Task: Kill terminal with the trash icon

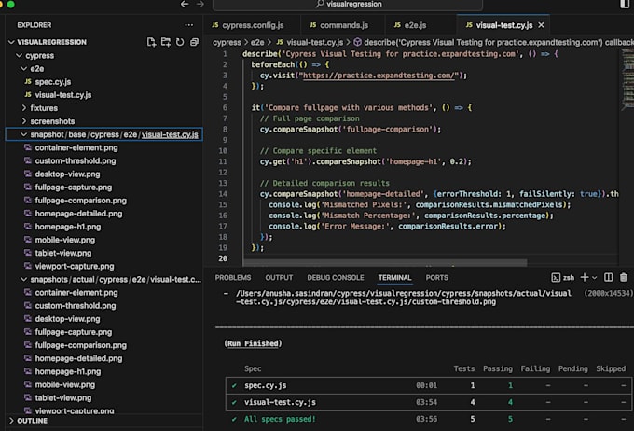Action: click(624, 277)
